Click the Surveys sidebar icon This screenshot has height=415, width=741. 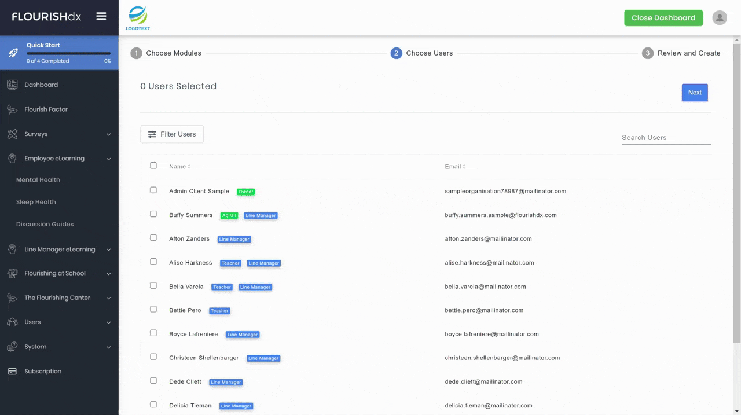click(x=12, y=134)
